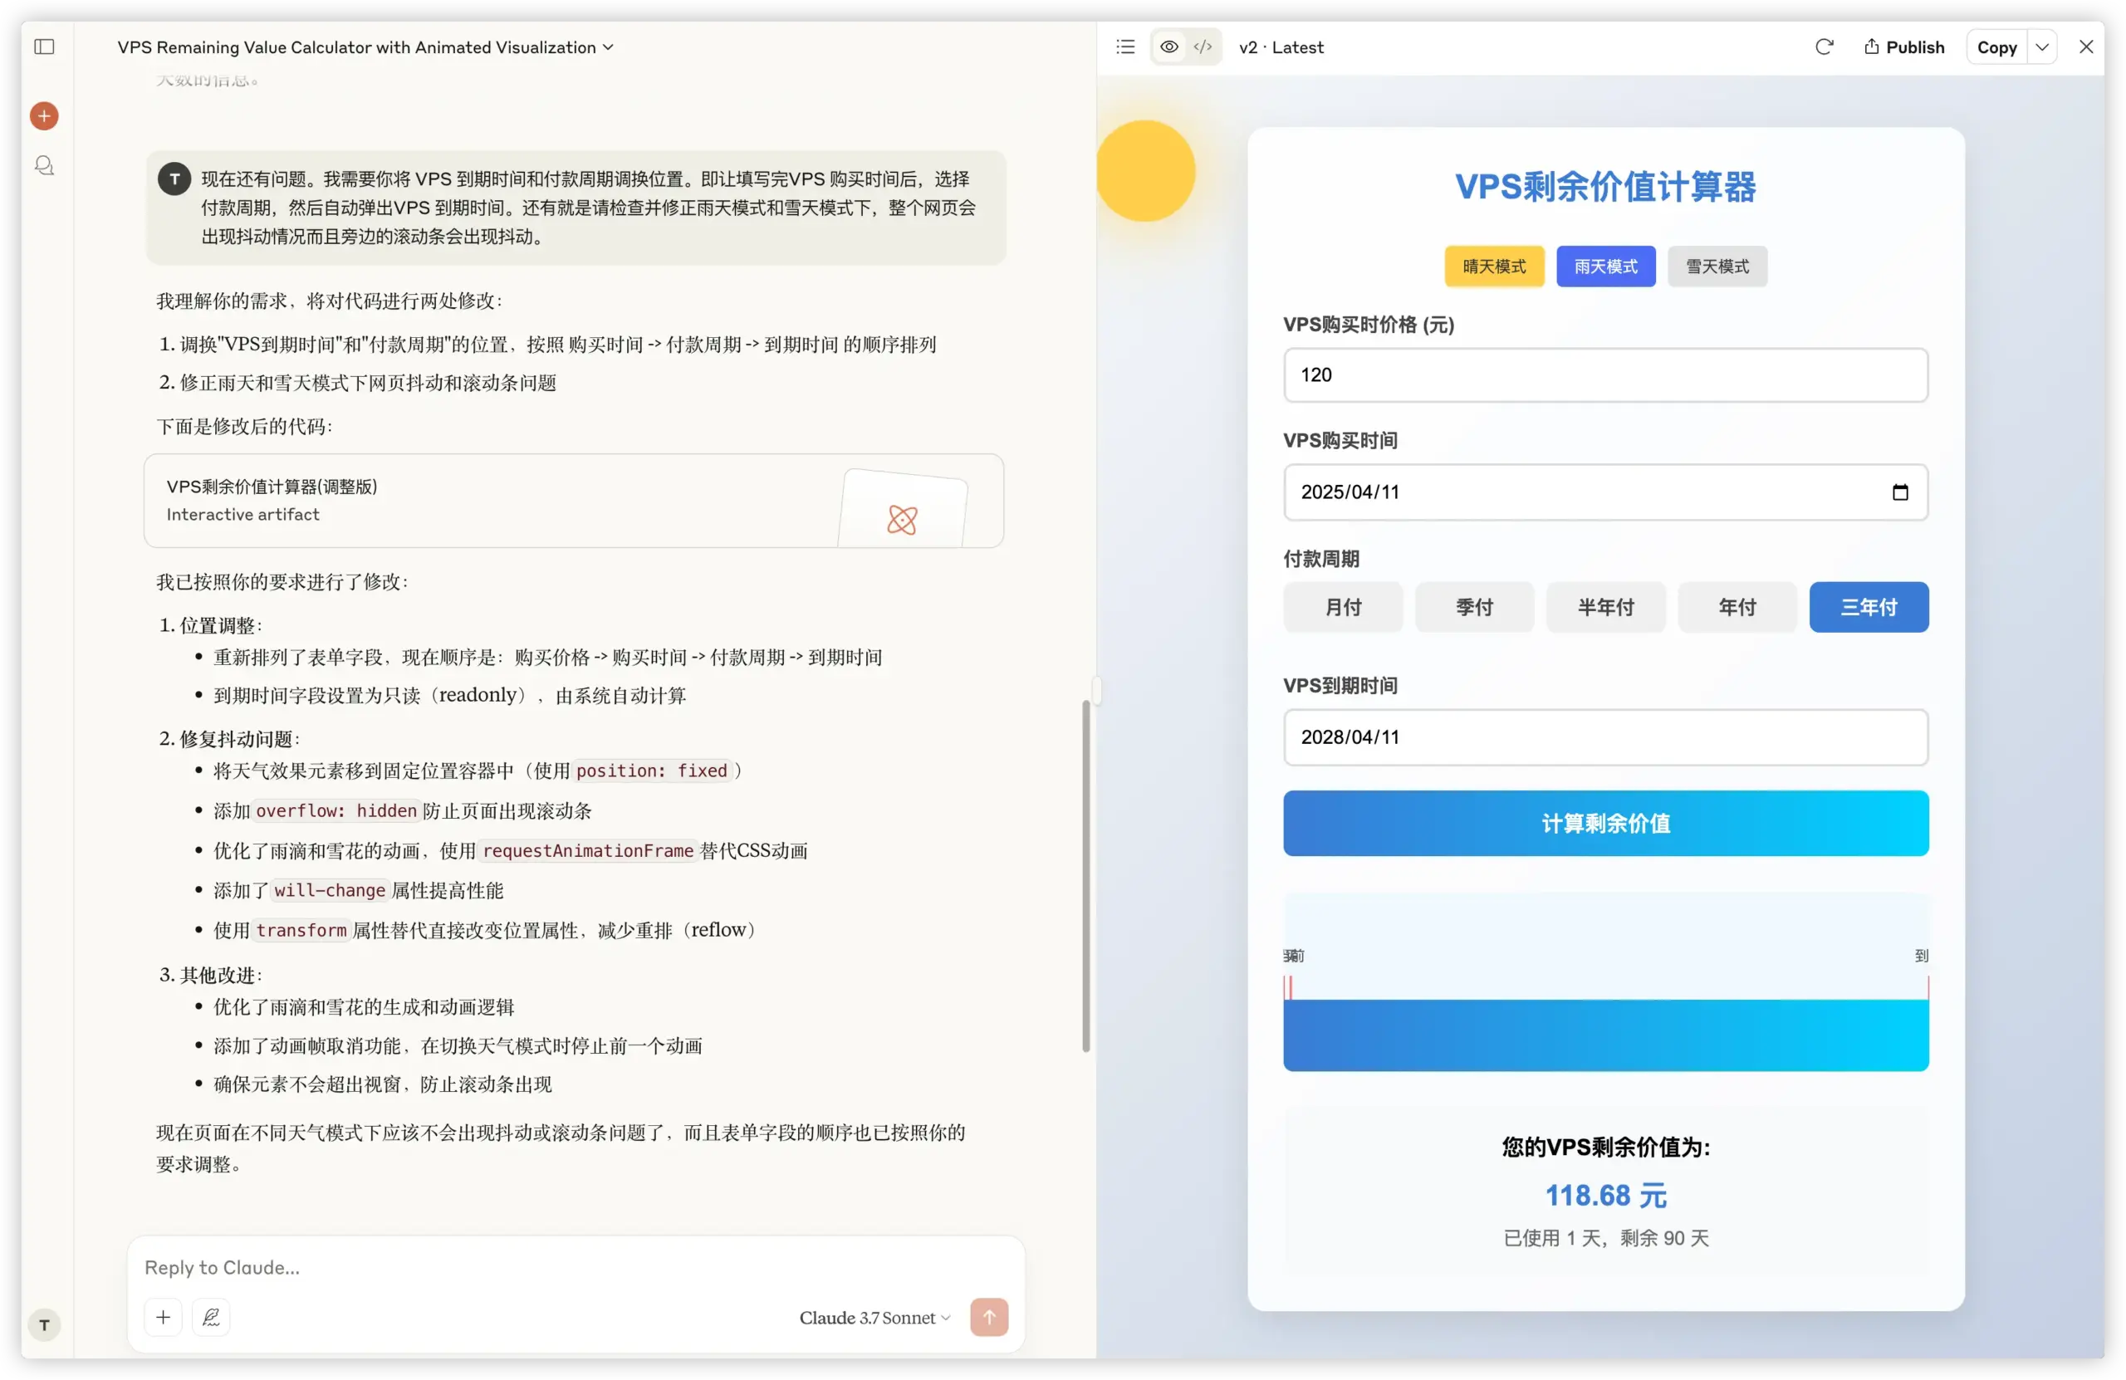This screenshot has width=2126, height=1380.
Task: Open the writing style picker icon
Action: pyautogui.click(x=211, y=1317)
